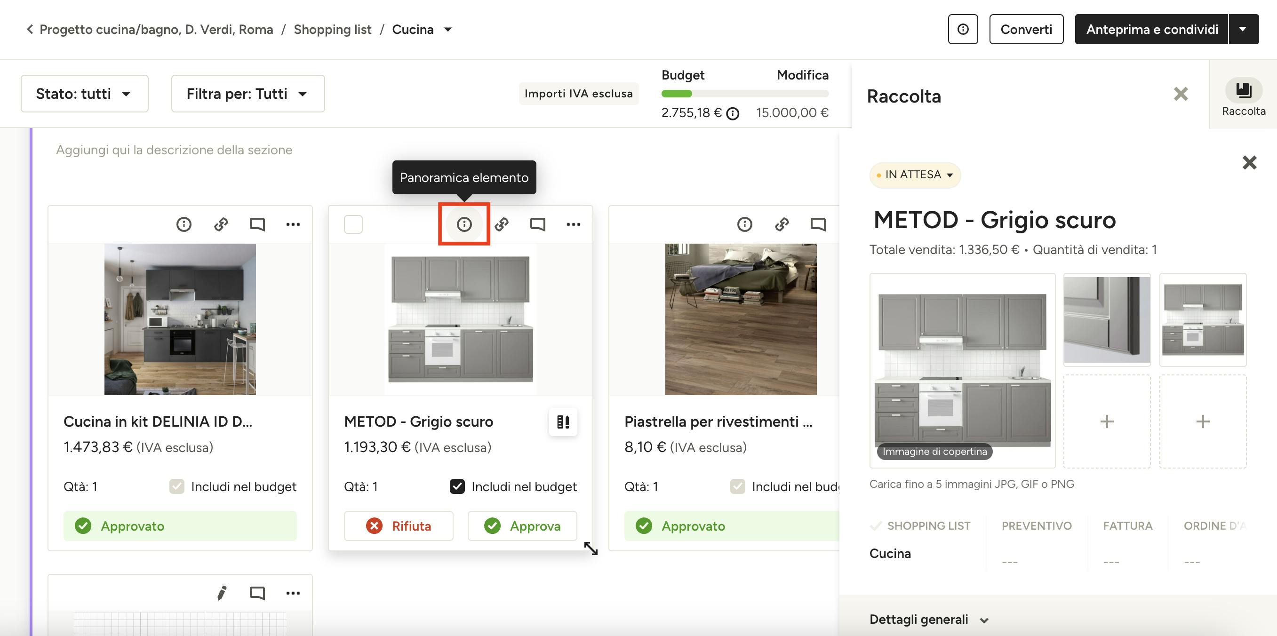Click link icon on METOD card

click(501, 224)
